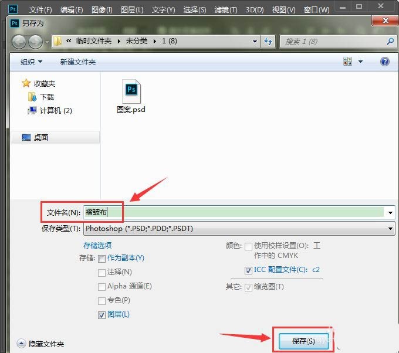Screen dimensions: 399x353
Task: Navigate to 未分类 in the breadcrumb
Action: (x=137, y=41)
